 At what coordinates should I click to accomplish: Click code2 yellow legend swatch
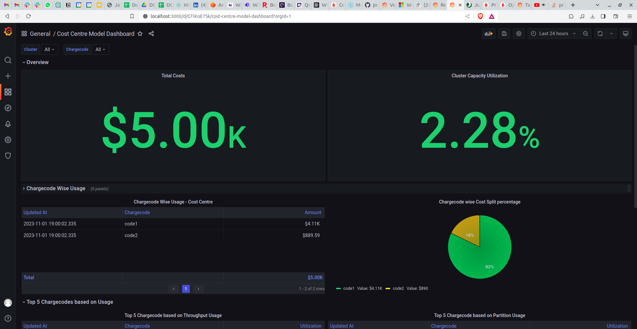388,288
